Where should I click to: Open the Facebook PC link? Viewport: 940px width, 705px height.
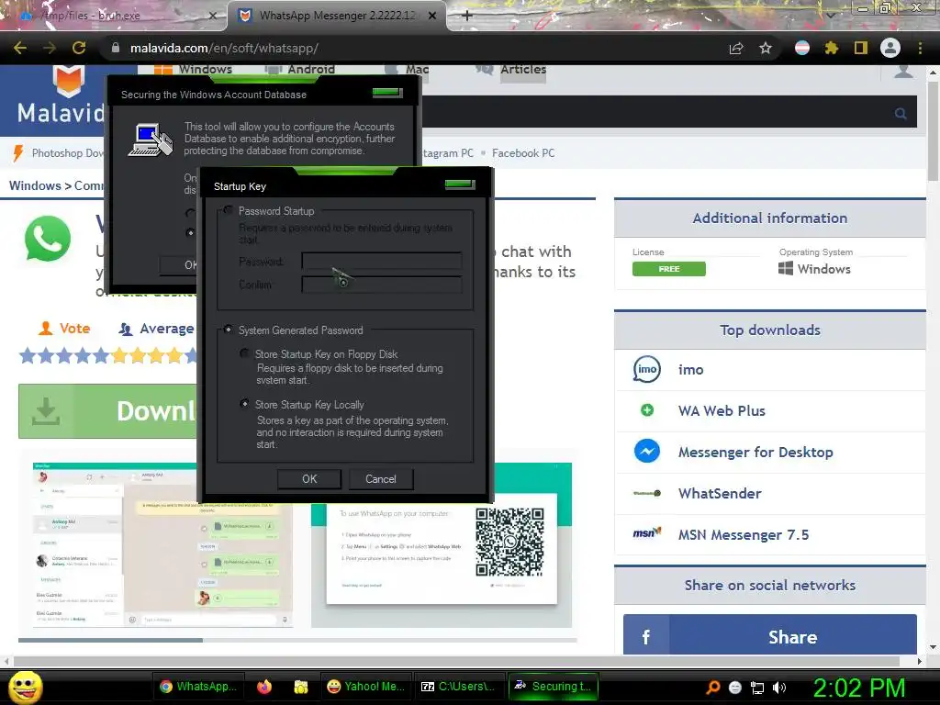point(523,153)
